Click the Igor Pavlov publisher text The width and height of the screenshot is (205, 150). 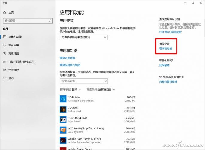pyautogui.click(x=75, y=121)
